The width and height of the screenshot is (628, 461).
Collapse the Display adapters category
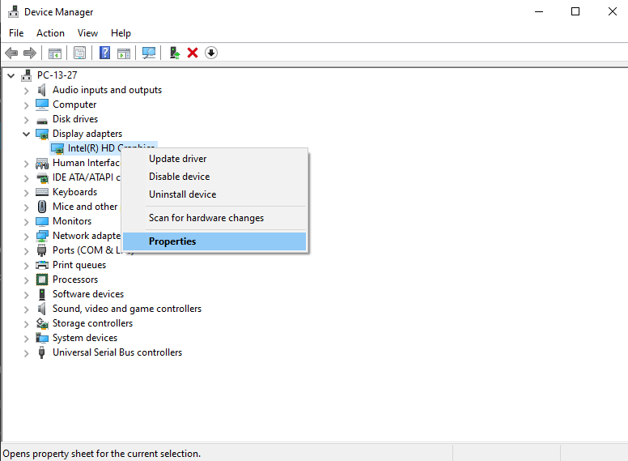(x=26, y=134)
